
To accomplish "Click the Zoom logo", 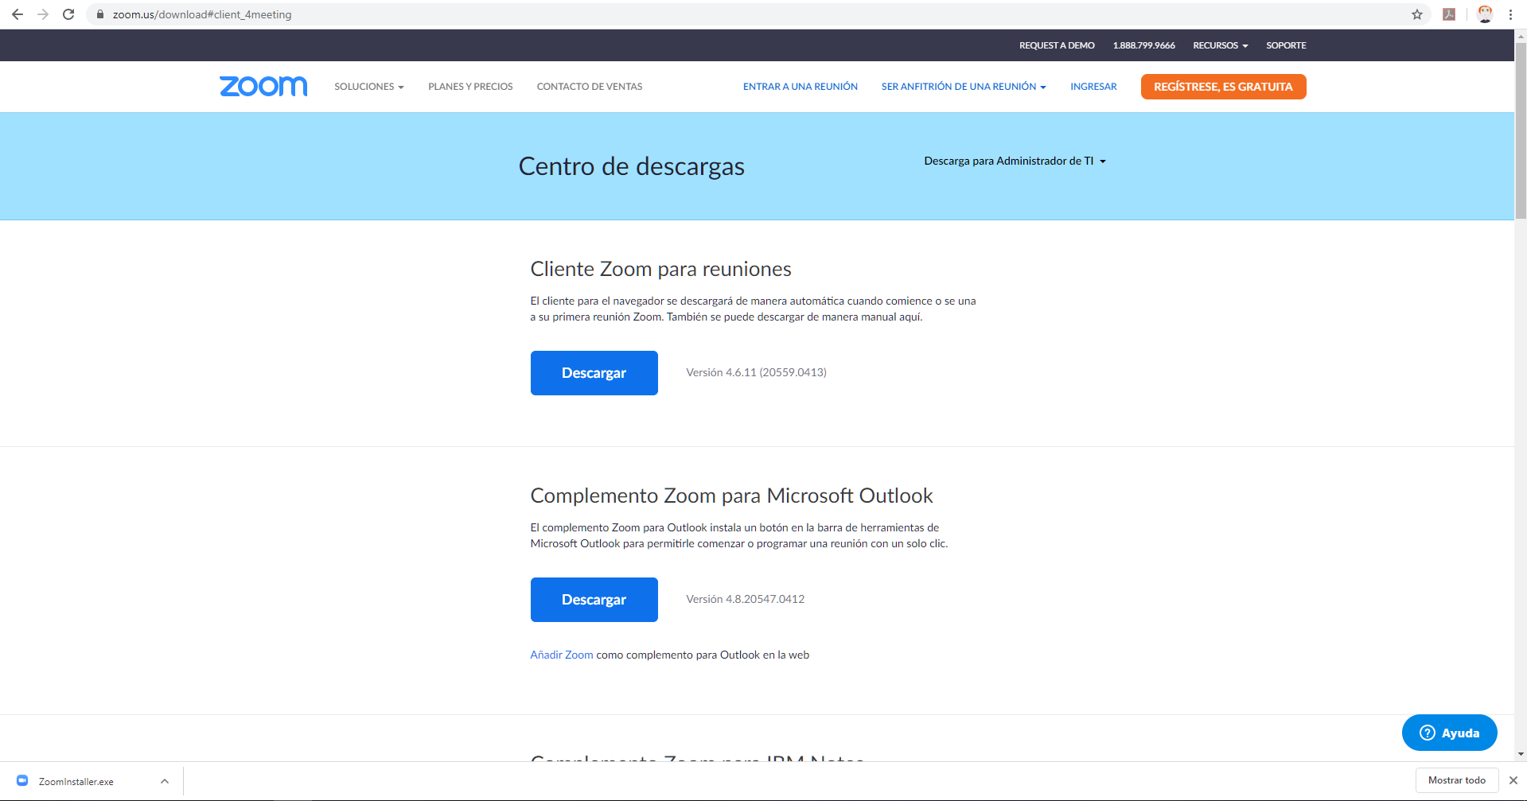I will click(263, 86).
